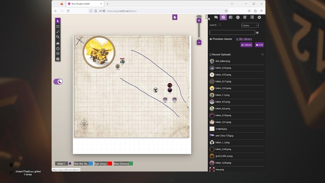Click Kyle player red color swatch

110,164
